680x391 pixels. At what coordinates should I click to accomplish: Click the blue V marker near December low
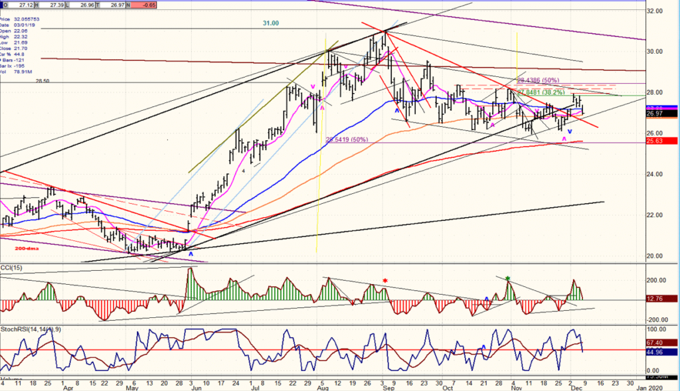pos(569,131)
